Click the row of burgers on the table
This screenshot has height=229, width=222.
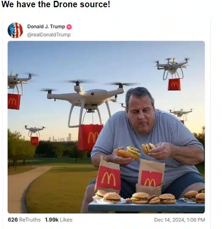(x=150, y=198)
